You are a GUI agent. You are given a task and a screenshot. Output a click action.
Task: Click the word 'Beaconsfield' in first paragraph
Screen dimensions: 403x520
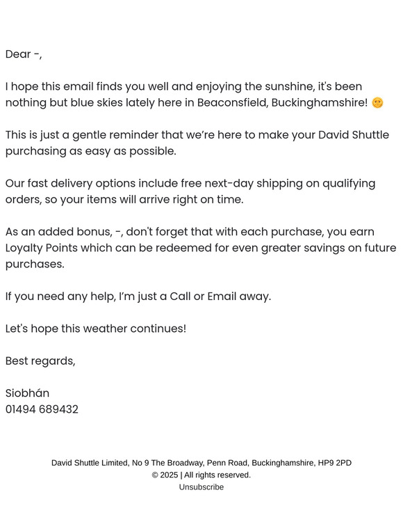tap(232, 103)
